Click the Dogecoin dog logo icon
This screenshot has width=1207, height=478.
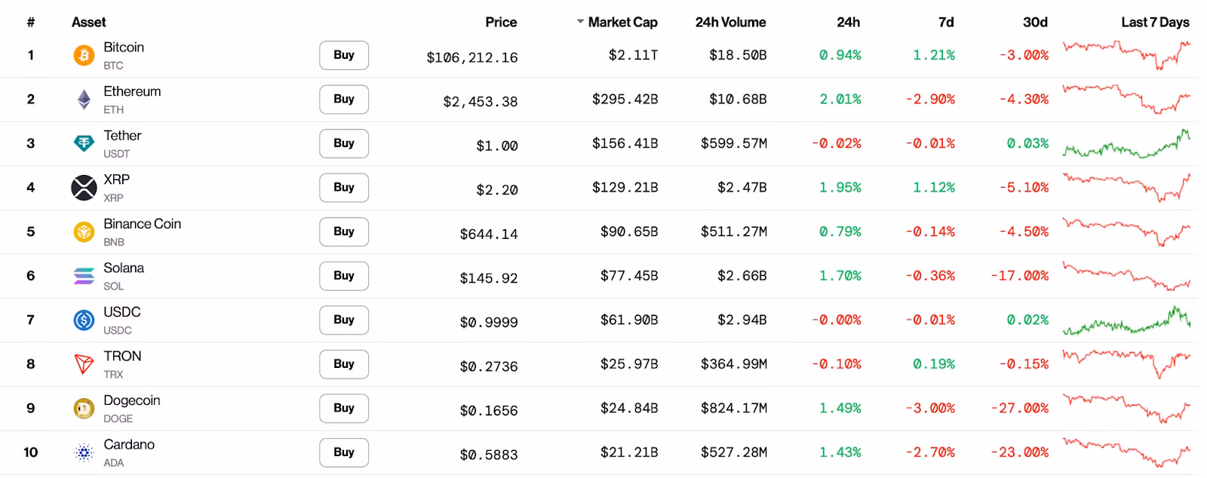pos(84,408)
